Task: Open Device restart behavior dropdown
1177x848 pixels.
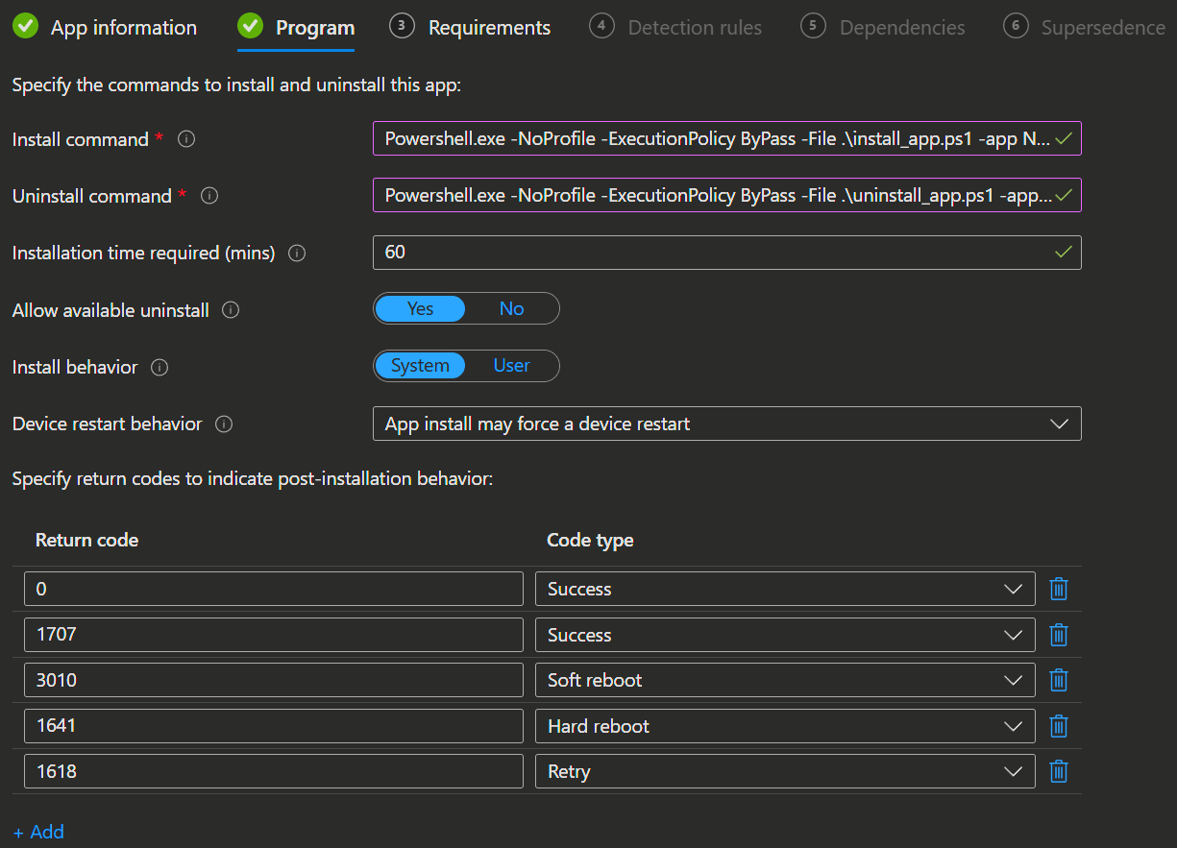Action: (x=727, y=424)
